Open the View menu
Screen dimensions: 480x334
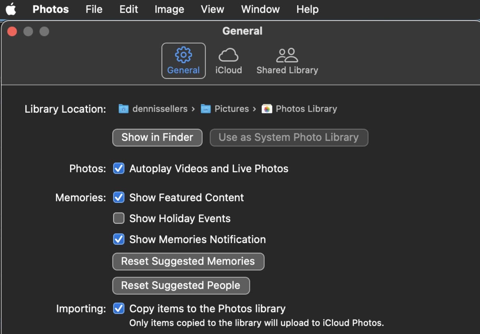pos(212,9)
